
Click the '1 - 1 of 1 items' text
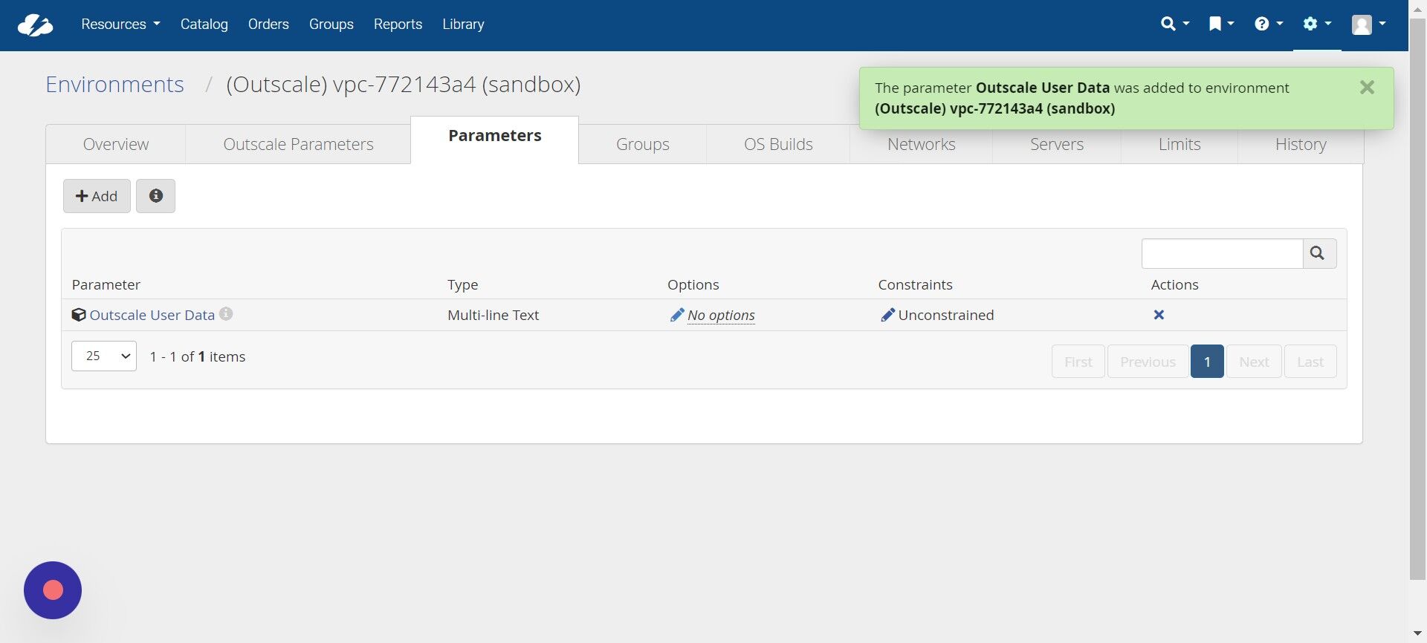pos(198,356)
